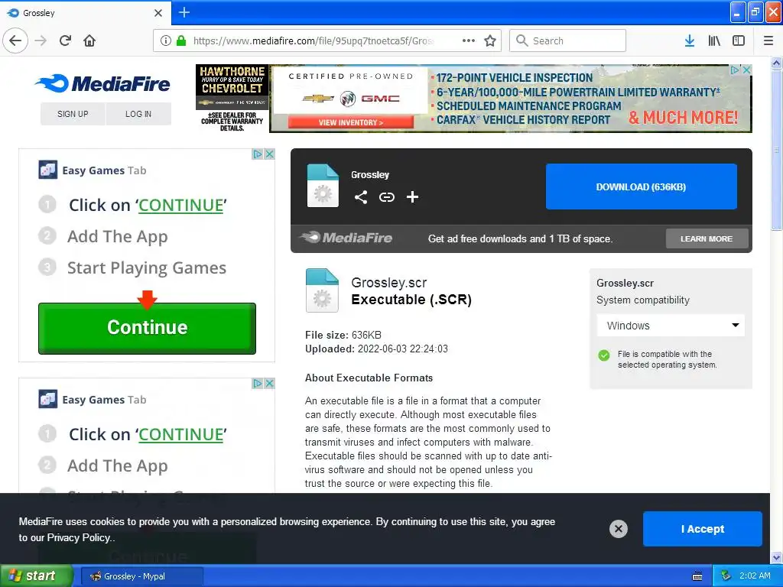The width and height of the screenshot is (783, 587).
Task: Click the green secure padlock icon
Action: pos(181,41)
